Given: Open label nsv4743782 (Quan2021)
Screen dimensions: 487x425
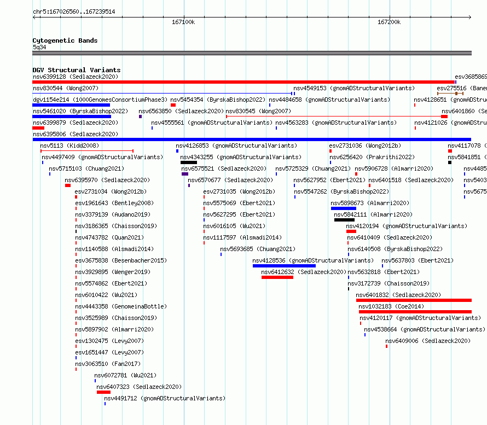Looking at the screenshot, I should [109, 237].
